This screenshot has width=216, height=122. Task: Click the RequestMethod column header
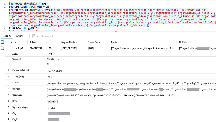tap(69, 42)
